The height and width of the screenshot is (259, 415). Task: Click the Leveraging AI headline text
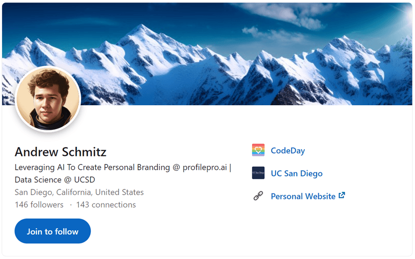point(75,167)
